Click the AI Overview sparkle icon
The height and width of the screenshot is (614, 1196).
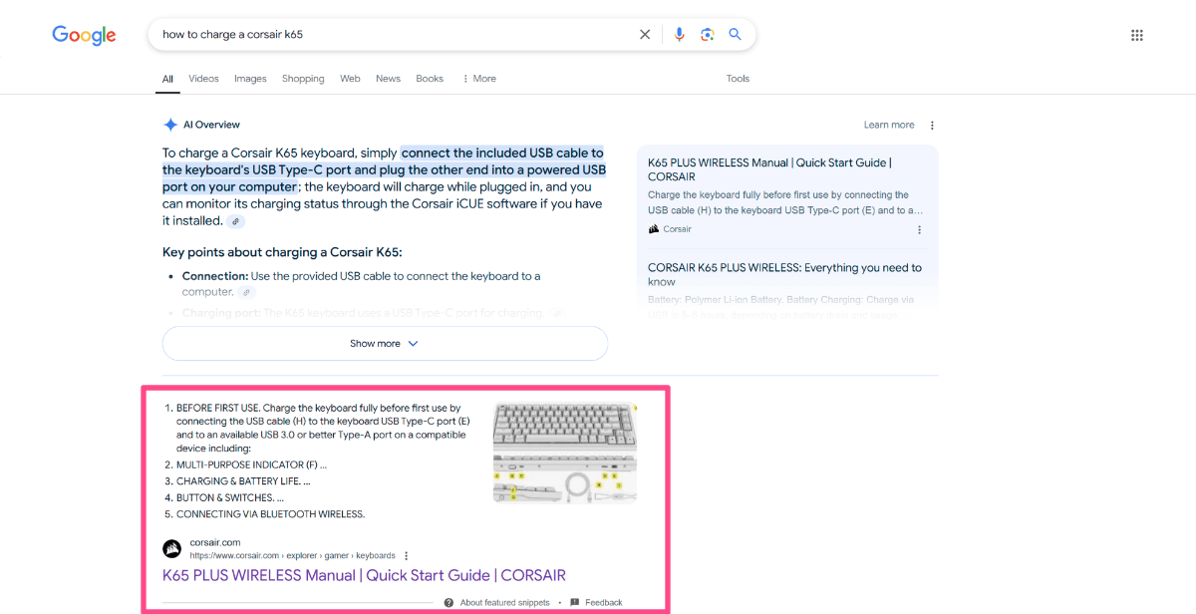170,125
